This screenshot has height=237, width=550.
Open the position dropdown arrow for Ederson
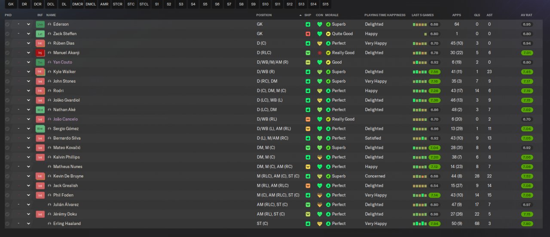point(29,24)
